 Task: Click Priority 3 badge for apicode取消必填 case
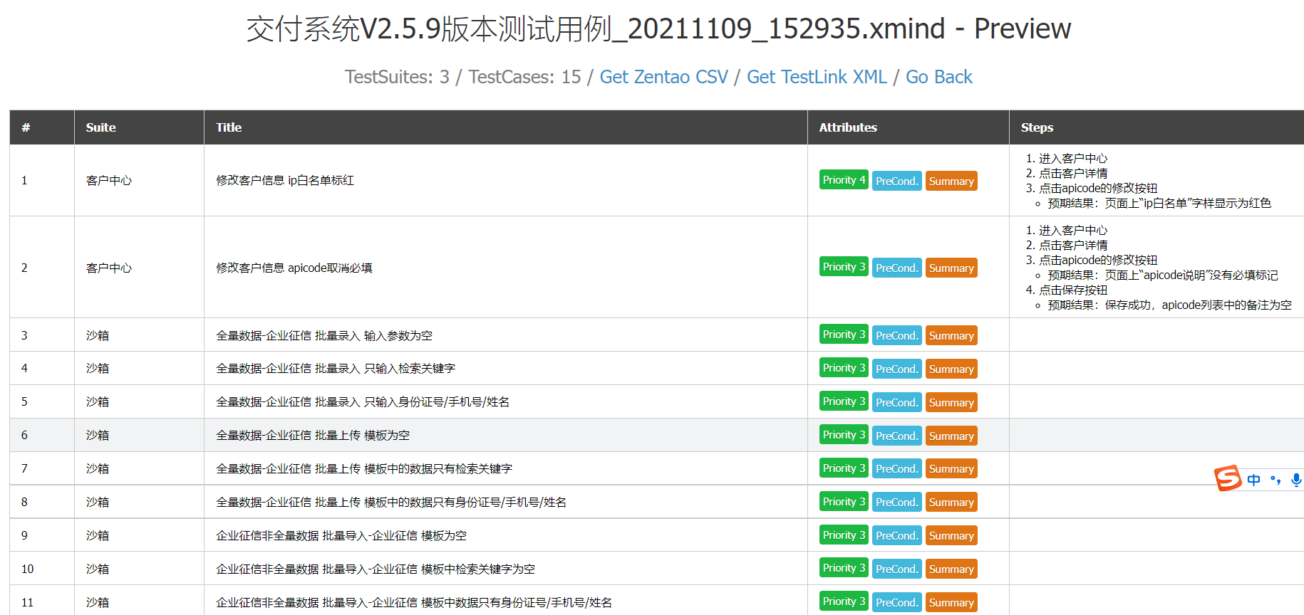844,267
